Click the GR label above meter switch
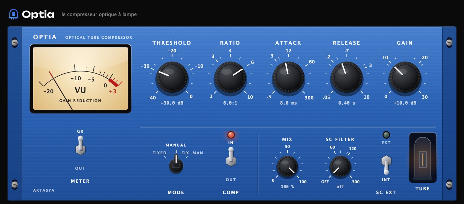 pos(80,131)
